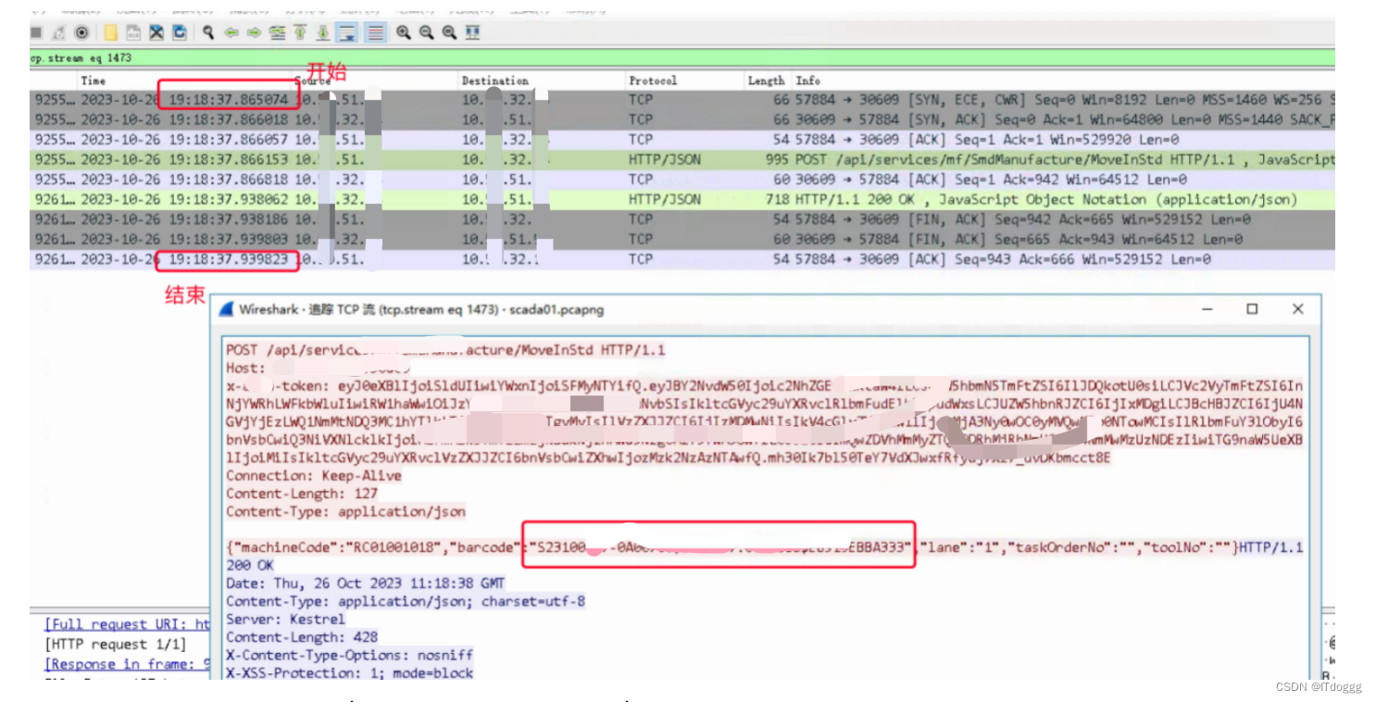This screenshot has height=702, width=1376.
Task: Save this capture file icon
Action: [133, 32]
